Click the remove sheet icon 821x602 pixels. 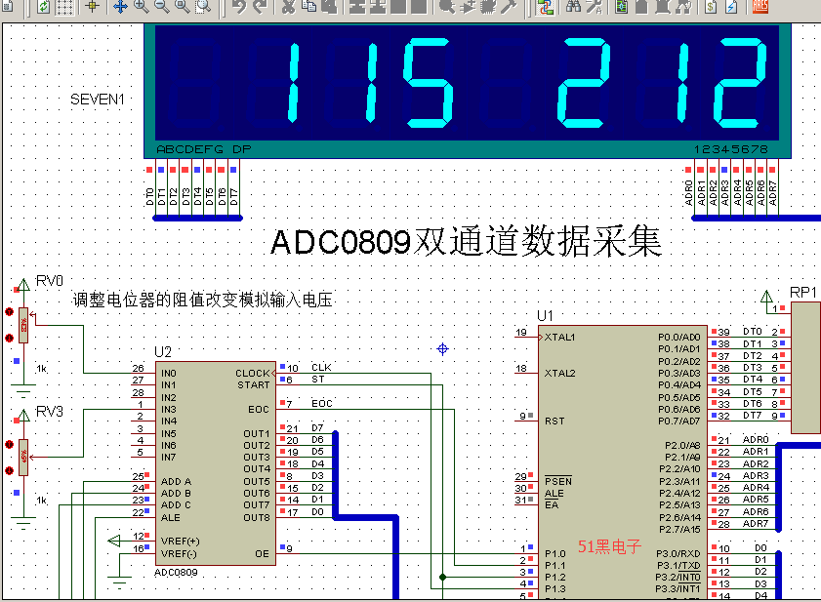click(x=662, y=7)
